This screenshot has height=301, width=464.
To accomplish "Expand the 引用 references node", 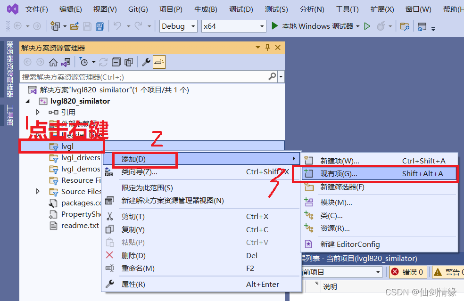I will [38, 113].
